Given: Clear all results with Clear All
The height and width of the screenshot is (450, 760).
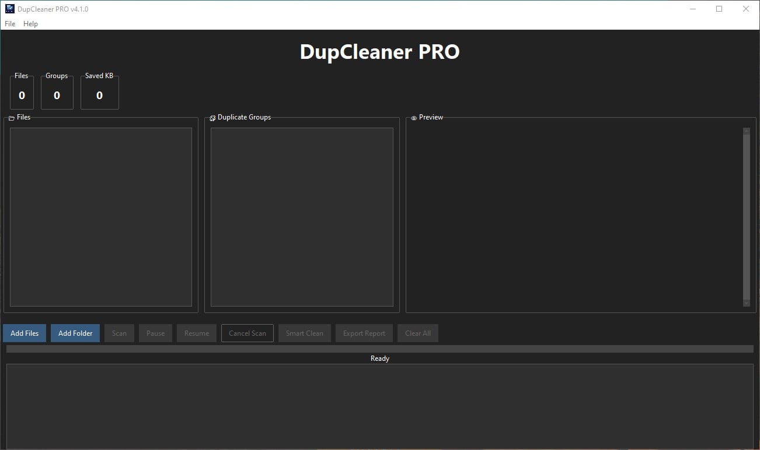Looking at the screenshot, I should [x=417, y=333].
